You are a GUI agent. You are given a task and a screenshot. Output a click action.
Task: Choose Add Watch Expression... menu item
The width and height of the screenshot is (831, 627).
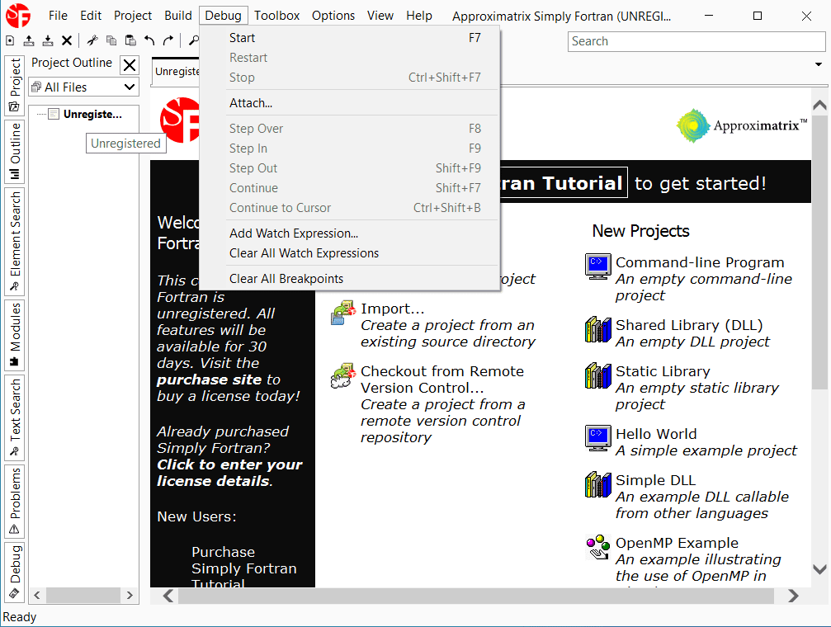tap(350, 233)
